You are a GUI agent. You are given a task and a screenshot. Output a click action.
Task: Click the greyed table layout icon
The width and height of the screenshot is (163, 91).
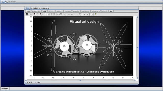[x=58, y=14]
